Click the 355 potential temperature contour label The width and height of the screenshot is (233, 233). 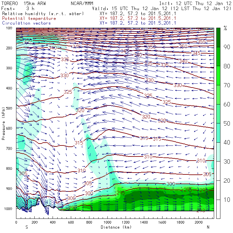click(202, 42)
